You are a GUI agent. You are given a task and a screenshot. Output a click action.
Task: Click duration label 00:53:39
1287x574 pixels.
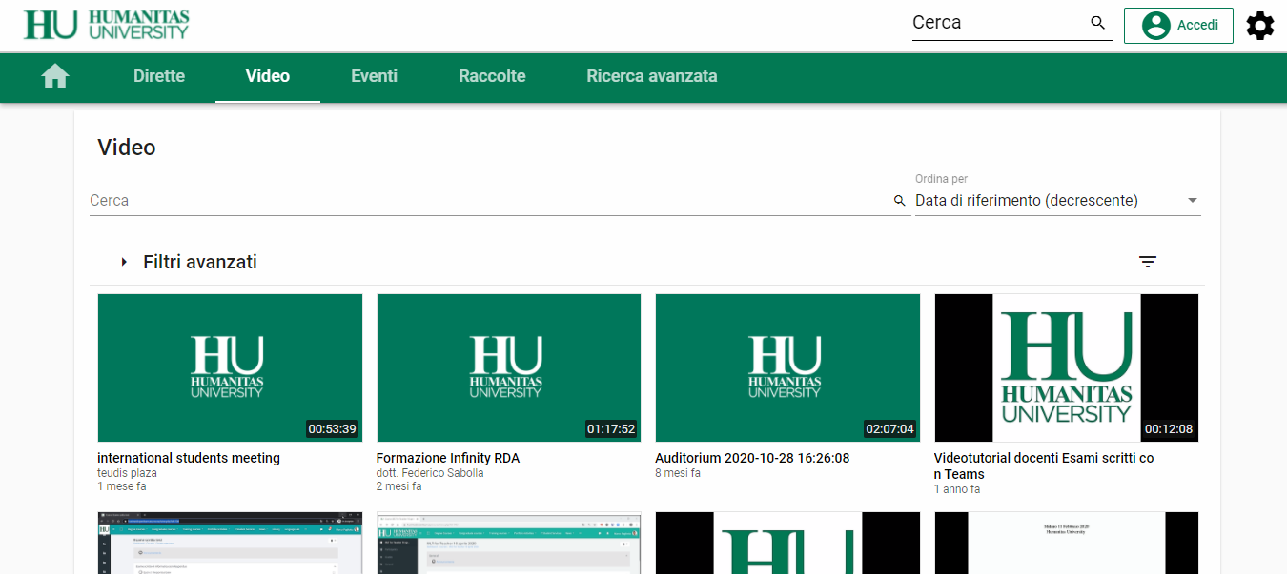click(332, 429)
